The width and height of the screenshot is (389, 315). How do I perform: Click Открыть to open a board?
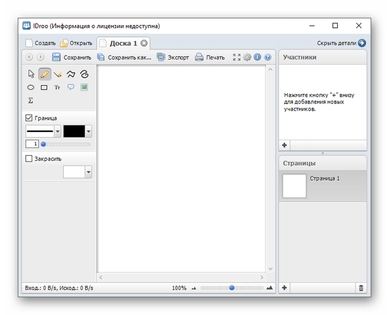76,43
